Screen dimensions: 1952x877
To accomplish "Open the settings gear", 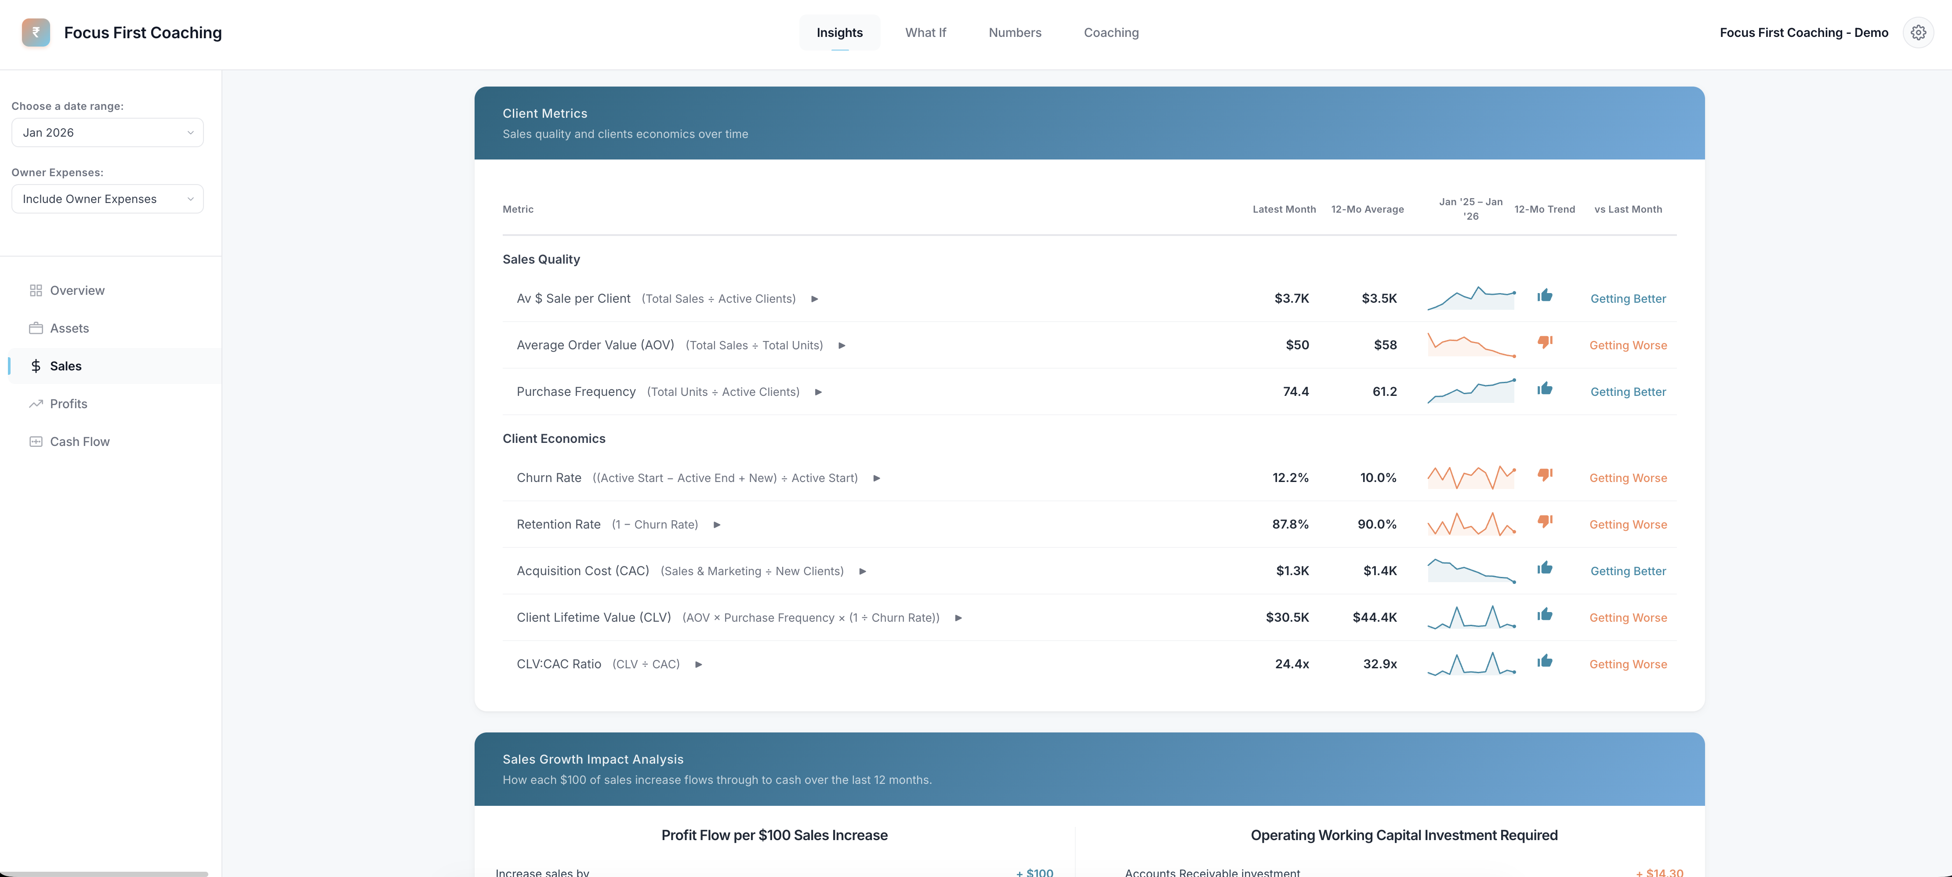I will click(x=1918, y=32).
